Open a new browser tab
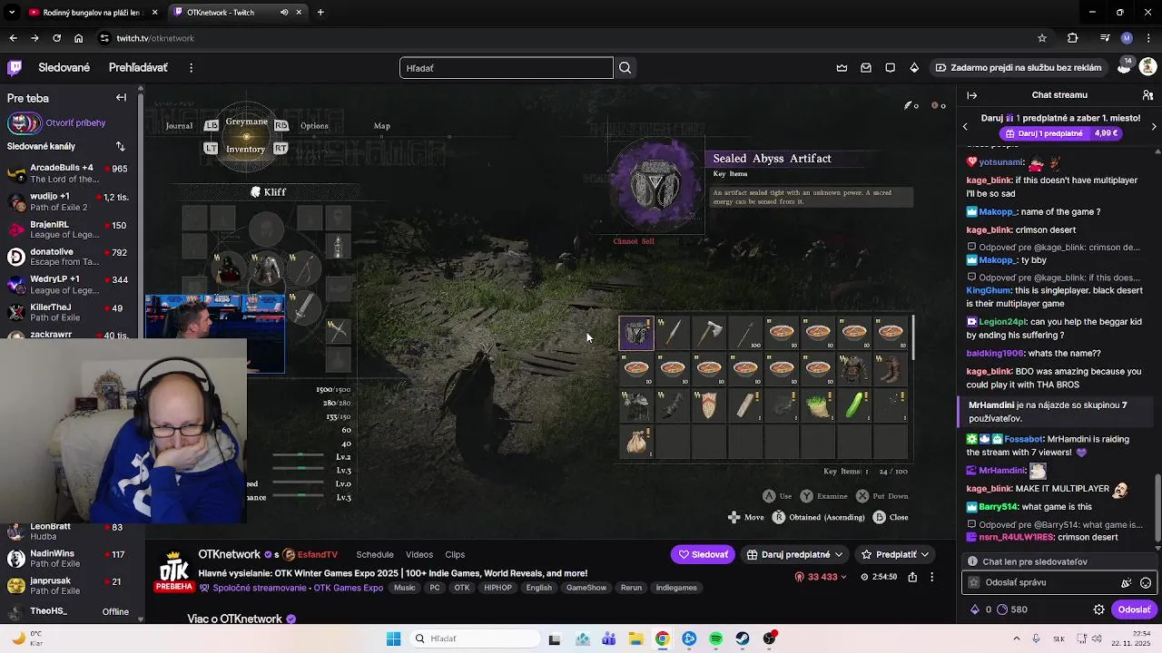The image size is (1162, 653). (x=320, y=13)
